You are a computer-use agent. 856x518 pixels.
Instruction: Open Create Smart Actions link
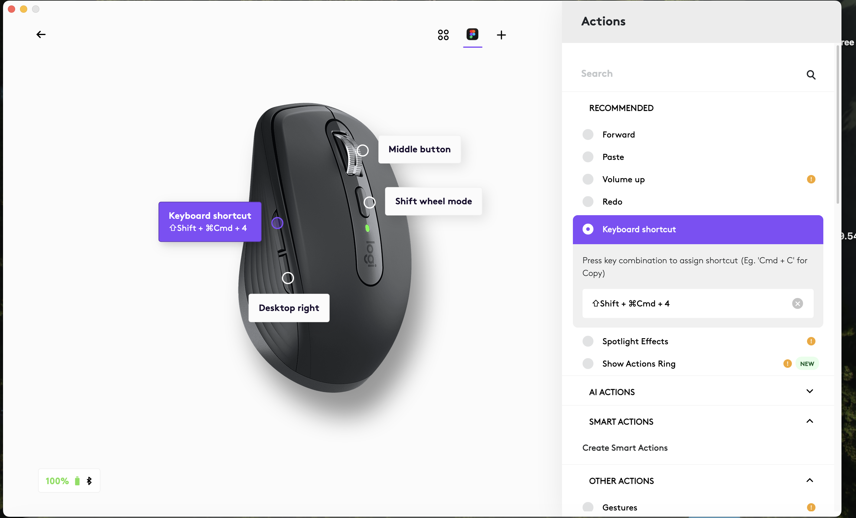(625, 448)
